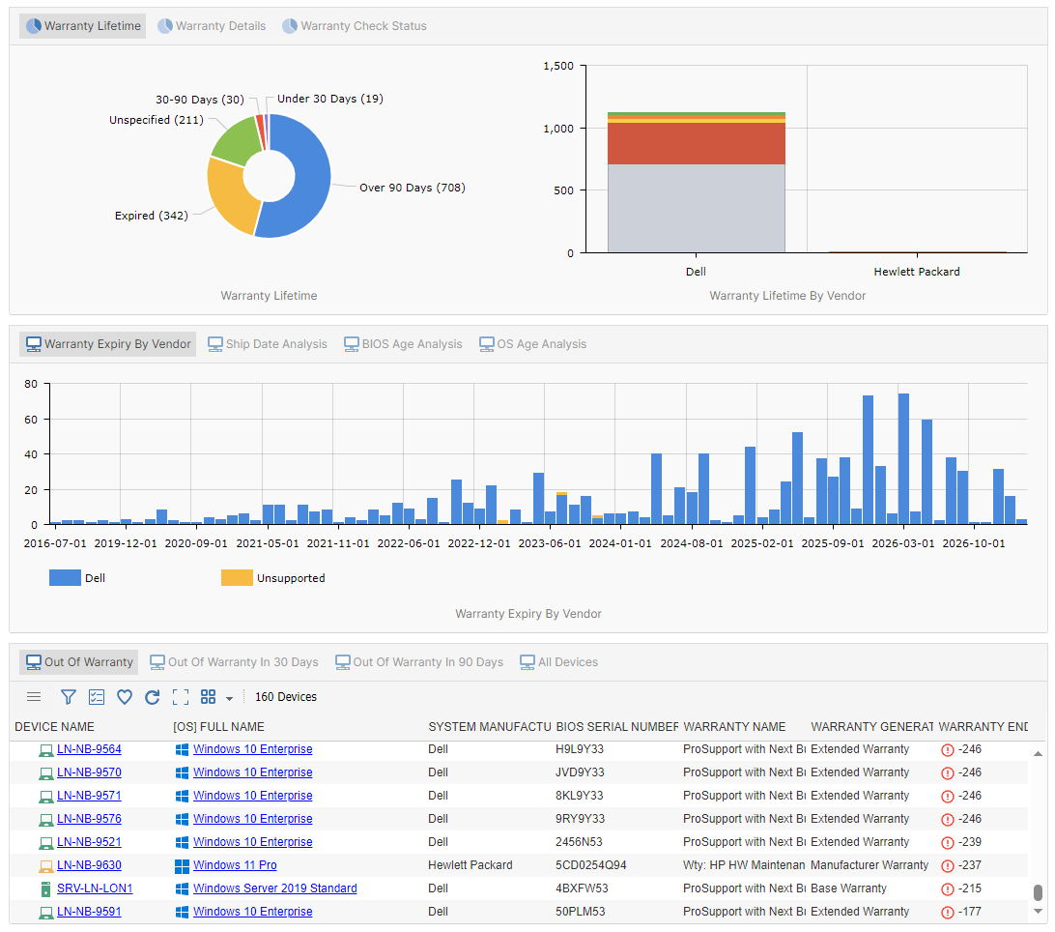Image resolution: width=1055 pixels, height=932 pixels.
Task: Switch to Warranty Check Status tab
Action: (355, 25)
